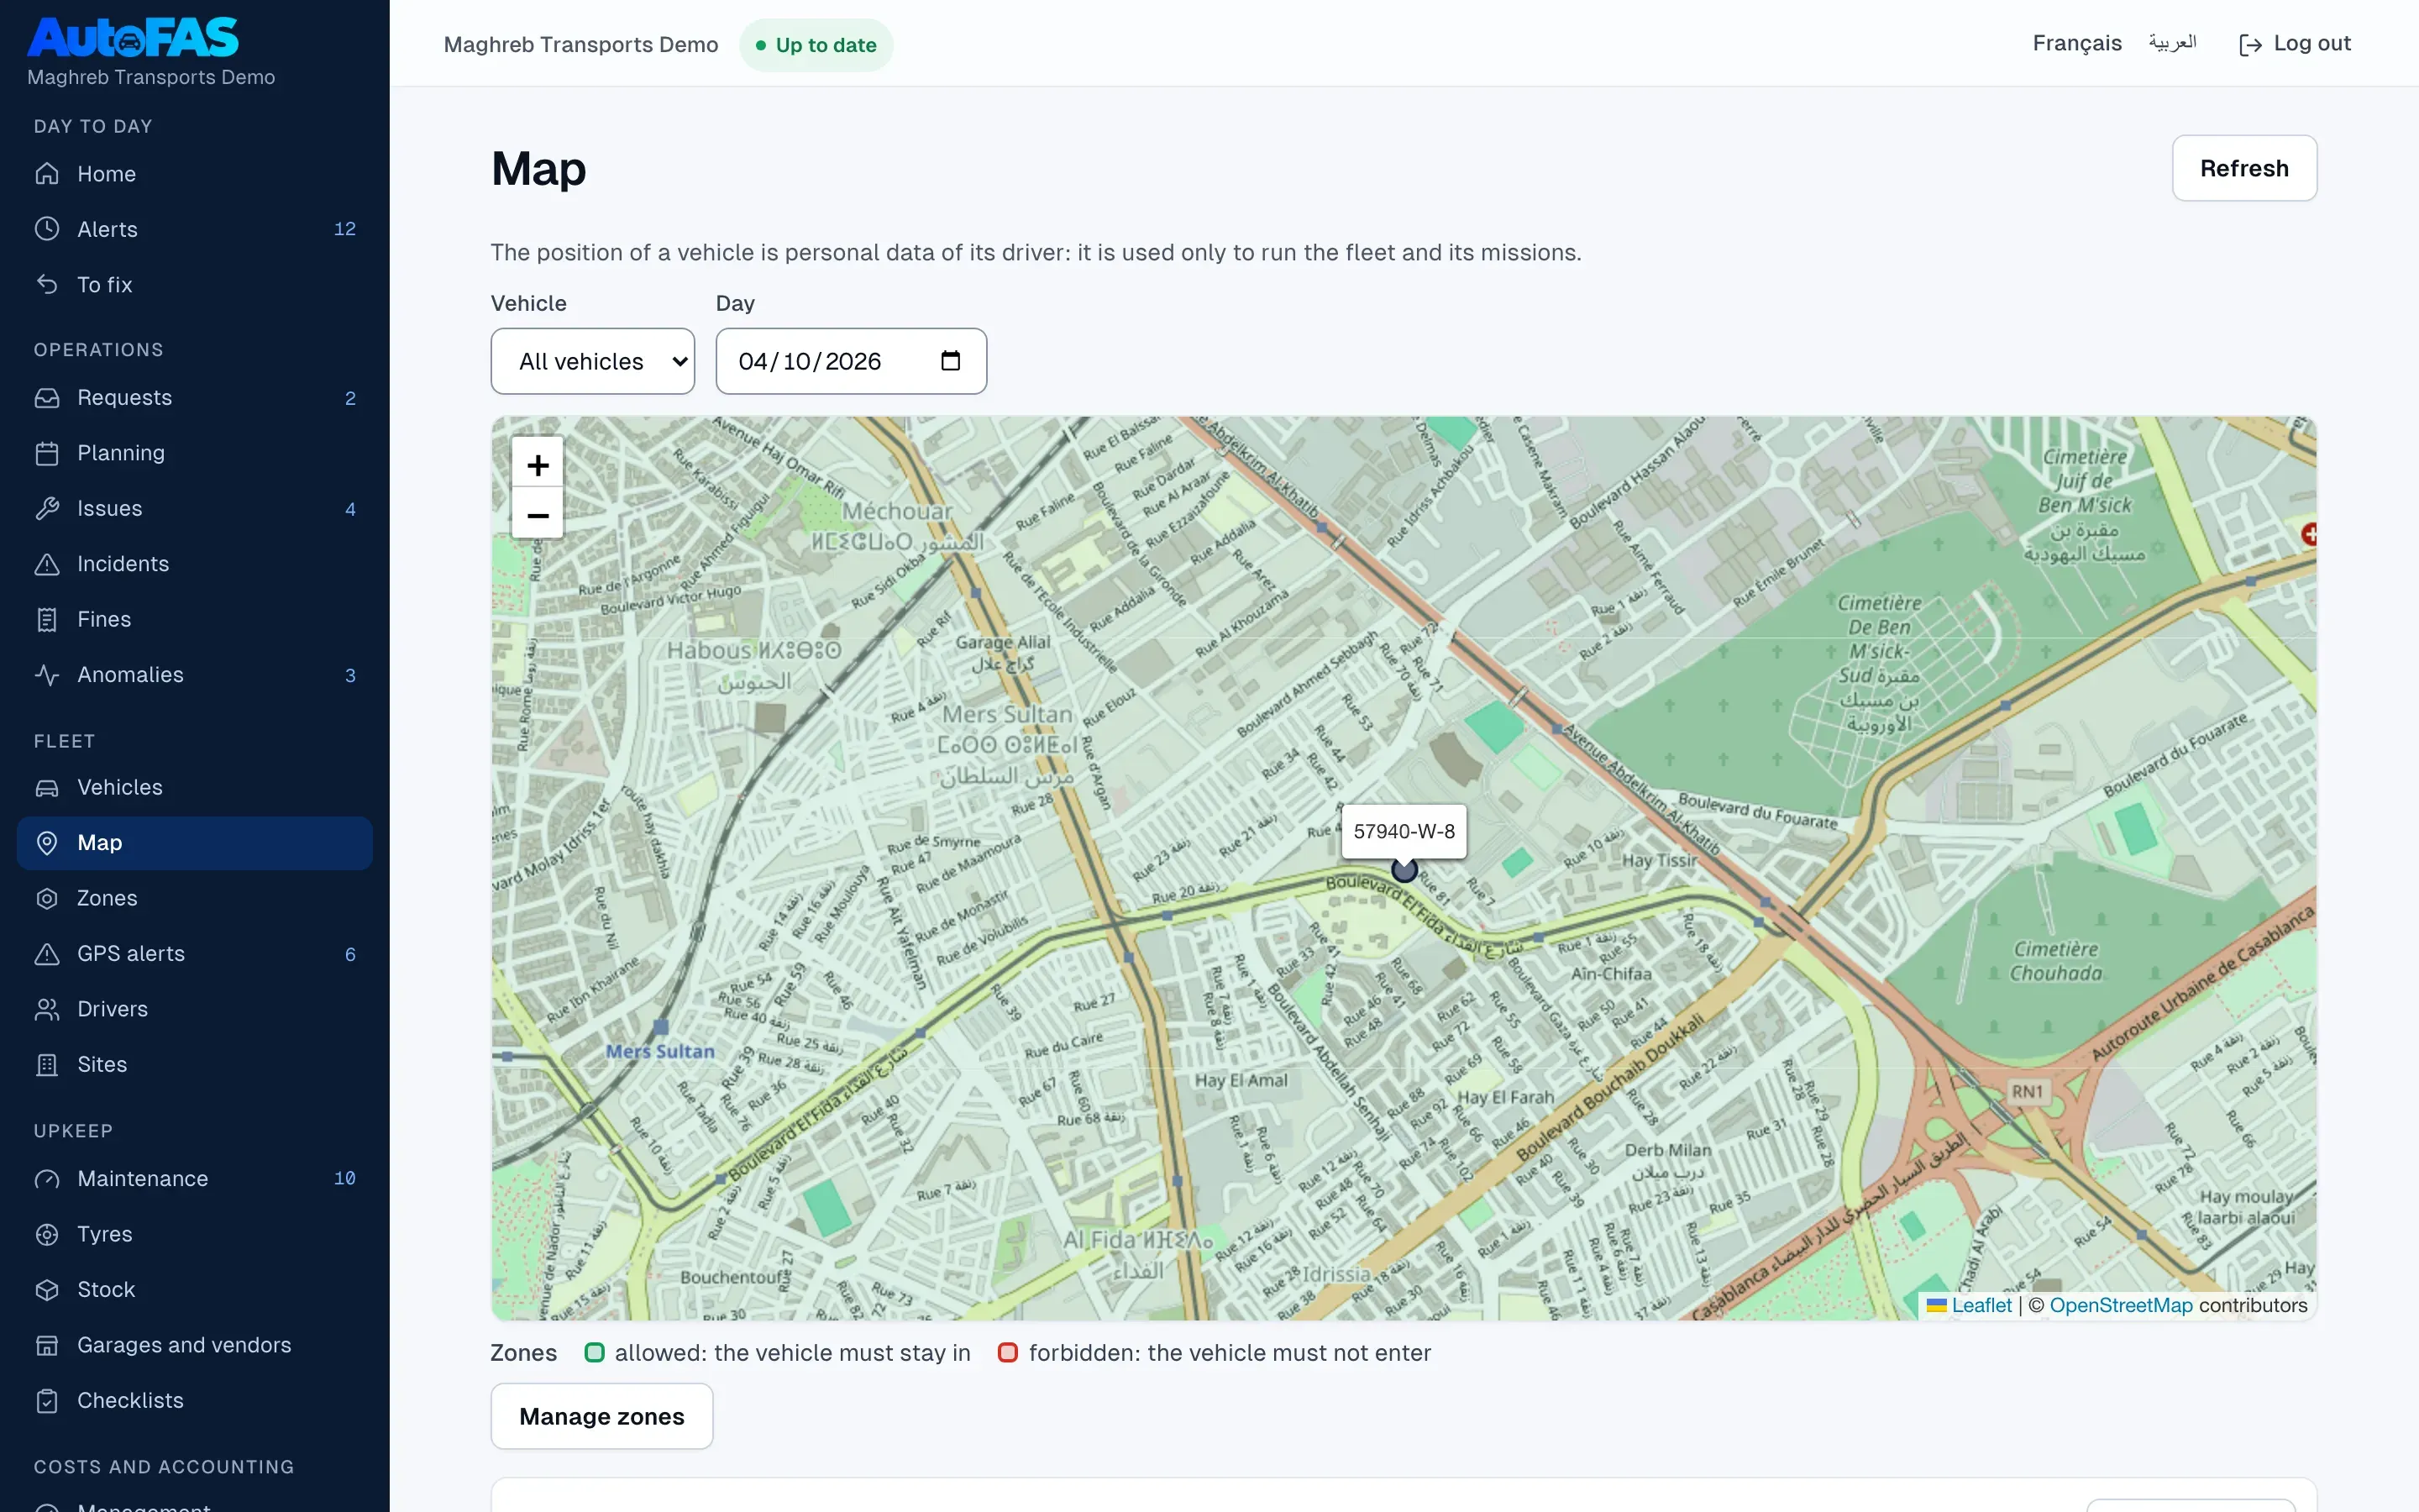This screenshot has height=1512, width=2419.
Task: Open the Alerts clock icon
Action: [47, 229]
